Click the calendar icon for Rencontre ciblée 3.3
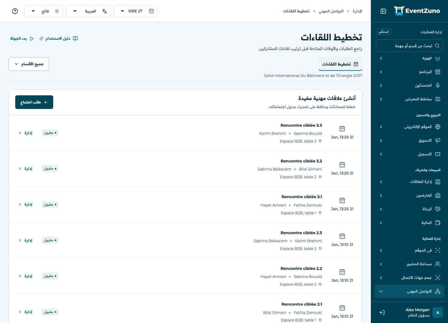448x323 pixels. [342, 129]
